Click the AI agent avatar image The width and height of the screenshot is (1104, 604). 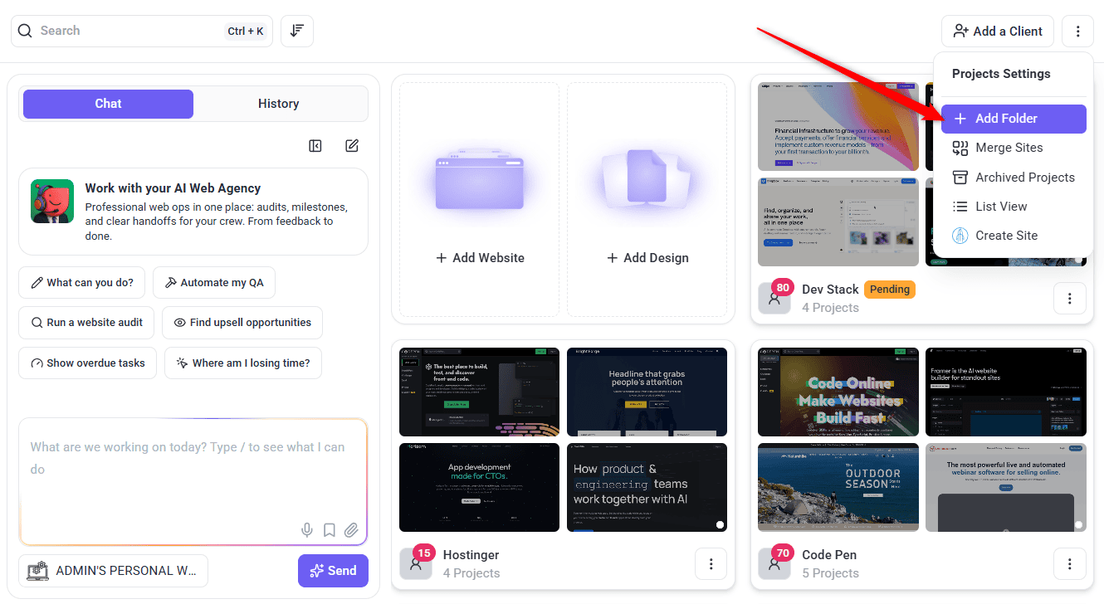point(52,202)
